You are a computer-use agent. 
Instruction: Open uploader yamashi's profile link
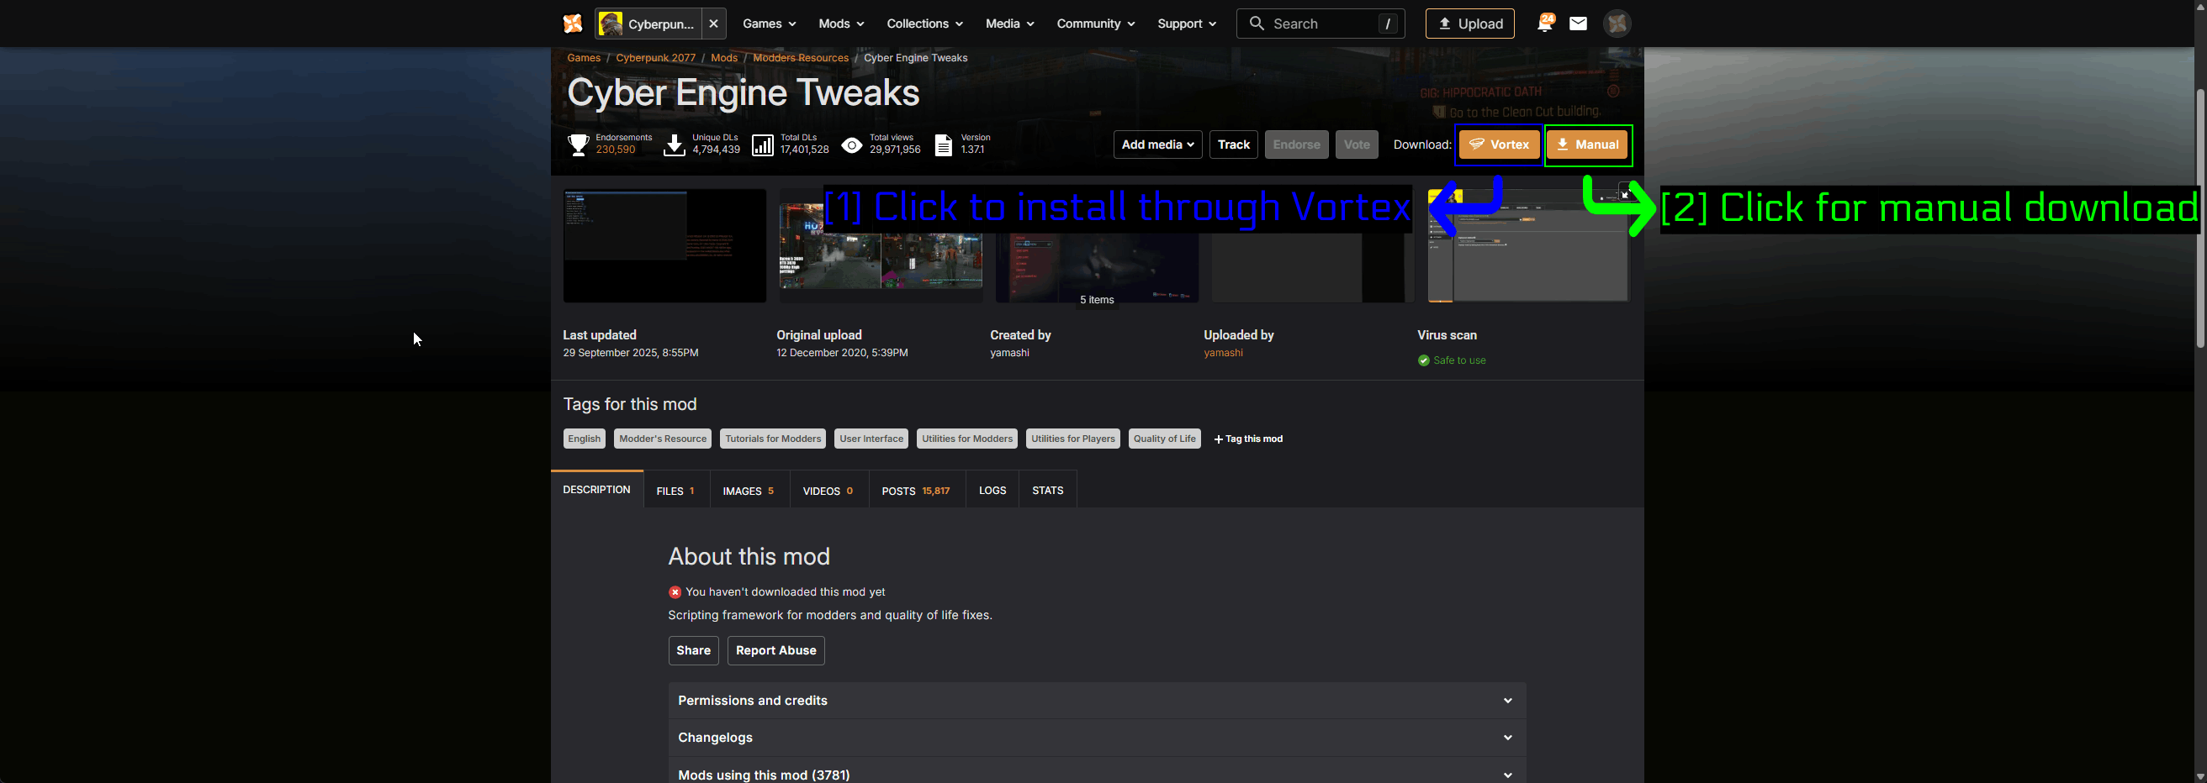point(1223,353)
